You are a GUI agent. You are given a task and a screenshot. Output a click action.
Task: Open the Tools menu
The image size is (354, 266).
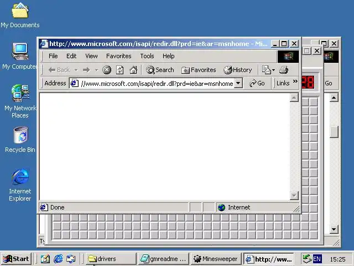[x=147, y=56]
